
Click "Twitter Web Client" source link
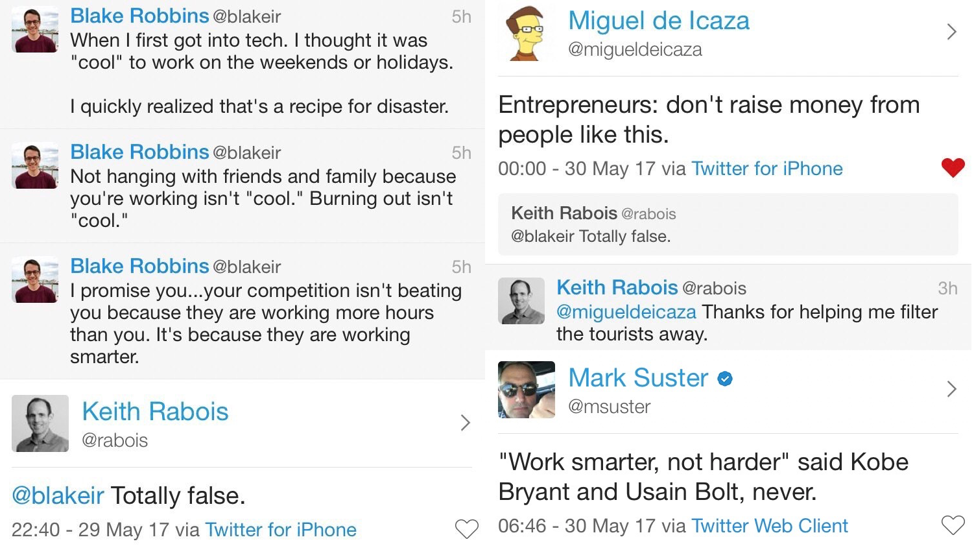[769, 526]
